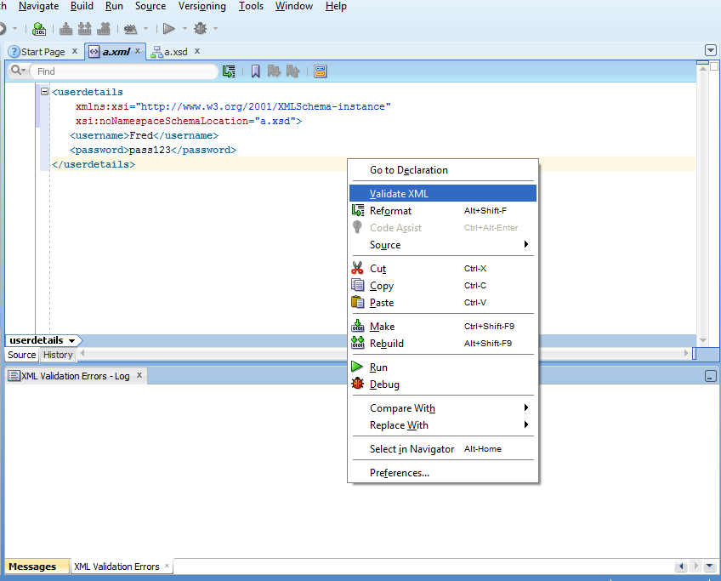721x581 pixels.
Task: Select Copy from context menu
Action: [x=443, y=286]
